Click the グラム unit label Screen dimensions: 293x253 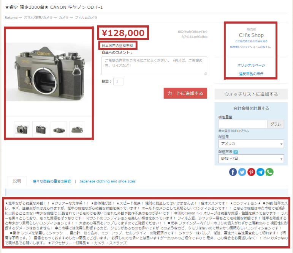click(x=276, y=124)
